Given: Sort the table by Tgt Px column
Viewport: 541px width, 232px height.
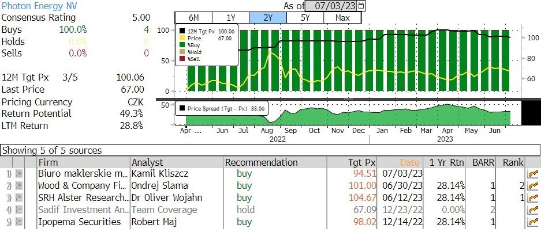Looking at the screenshot, I should click(x=352, y=162).
